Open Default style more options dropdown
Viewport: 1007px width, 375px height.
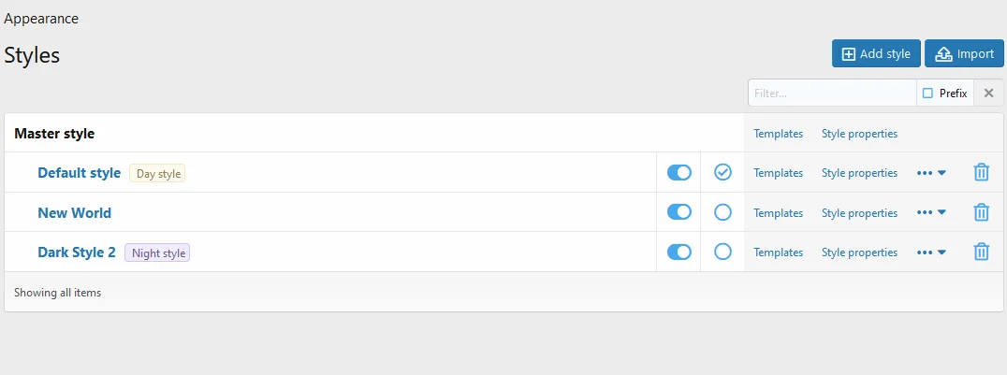click(x=931, y=173)
